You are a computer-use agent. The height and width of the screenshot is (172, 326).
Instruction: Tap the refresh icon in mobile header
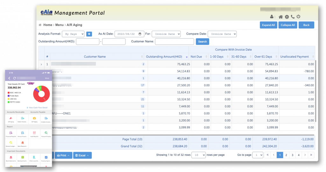14,78
